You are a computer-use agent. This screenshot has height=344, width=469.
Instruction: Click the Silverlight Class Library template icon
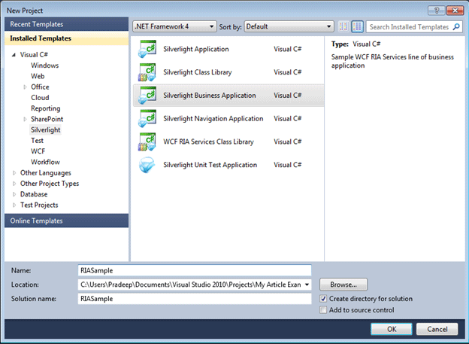click(147, 72)
